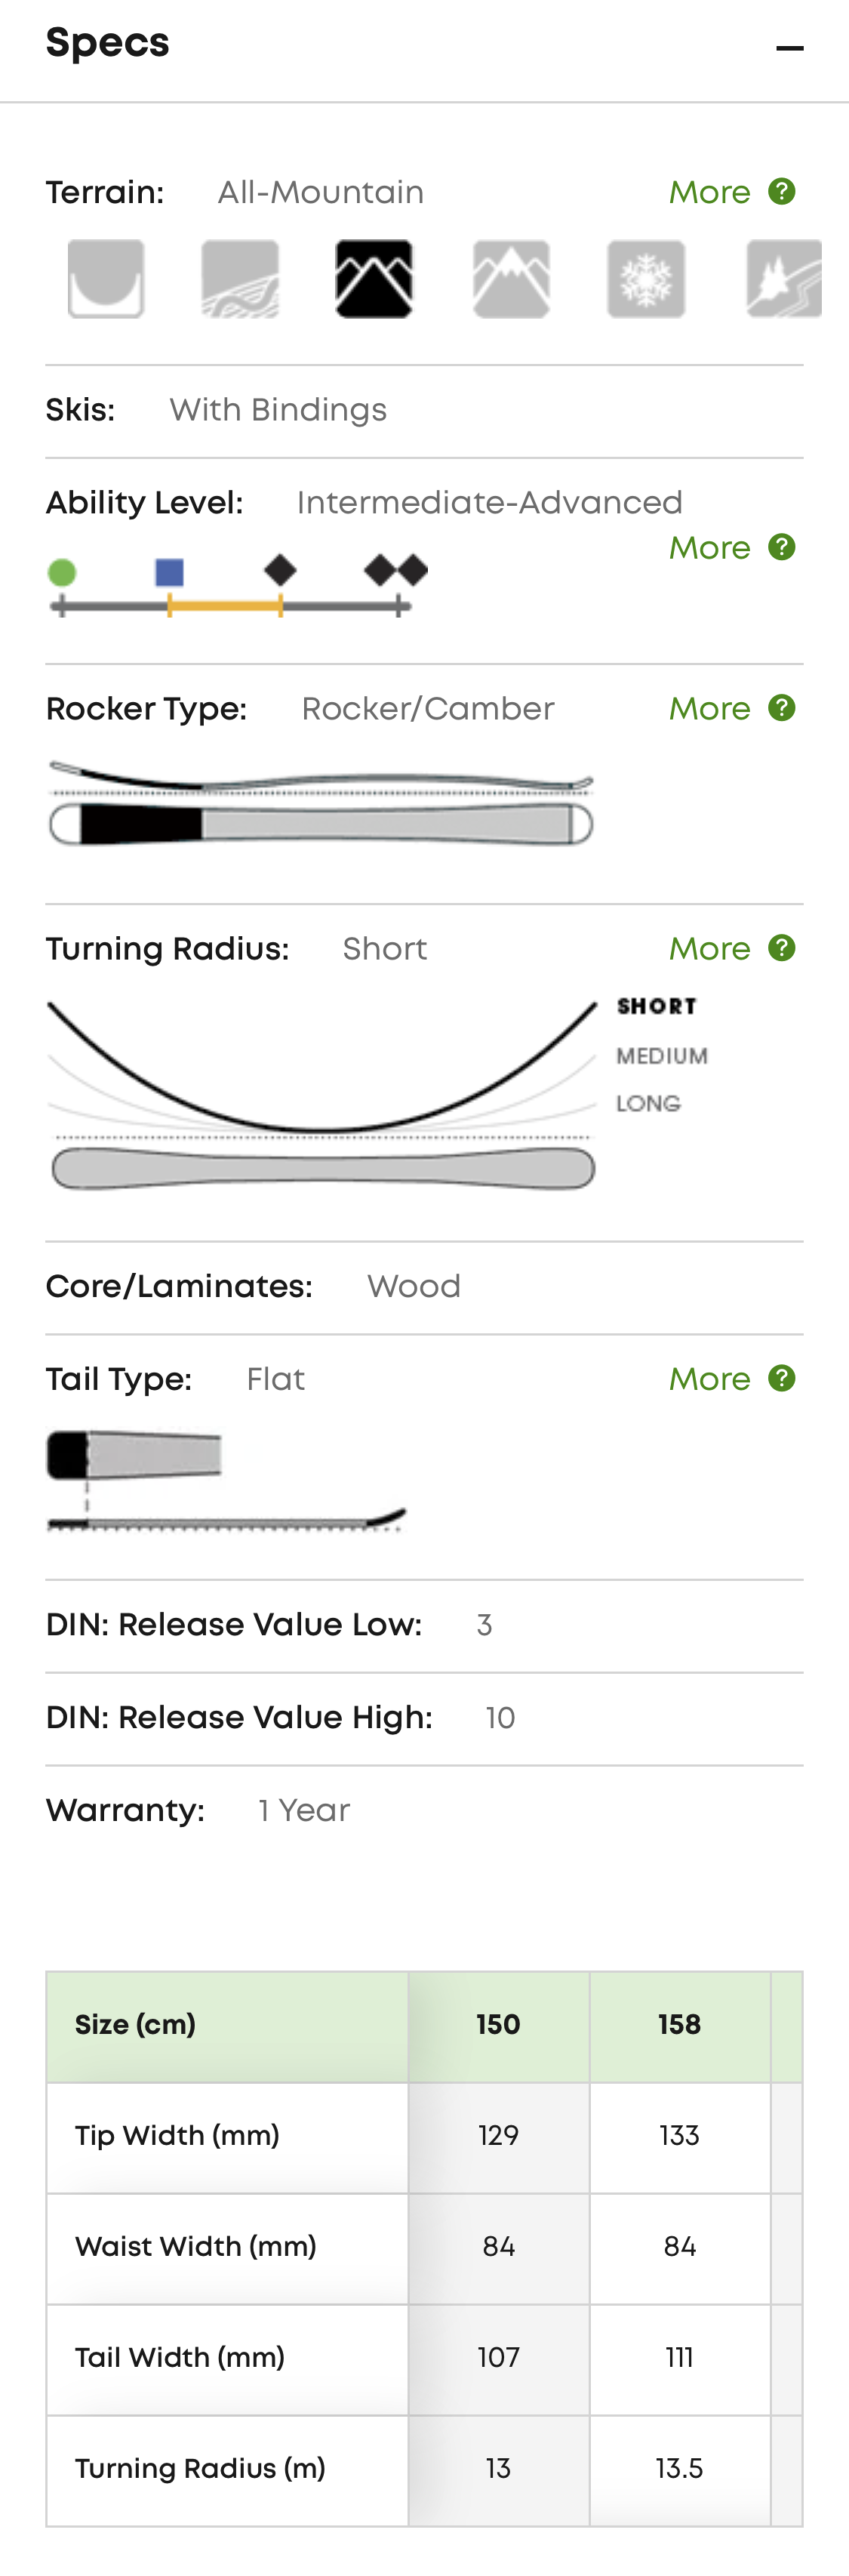Click the Turning Radius help icon
Image resolution: width=849 pixels, height=2576 pixels.
tap(782, 948)
